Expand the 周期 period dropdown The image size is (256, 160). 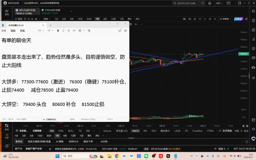coord(47,19)
